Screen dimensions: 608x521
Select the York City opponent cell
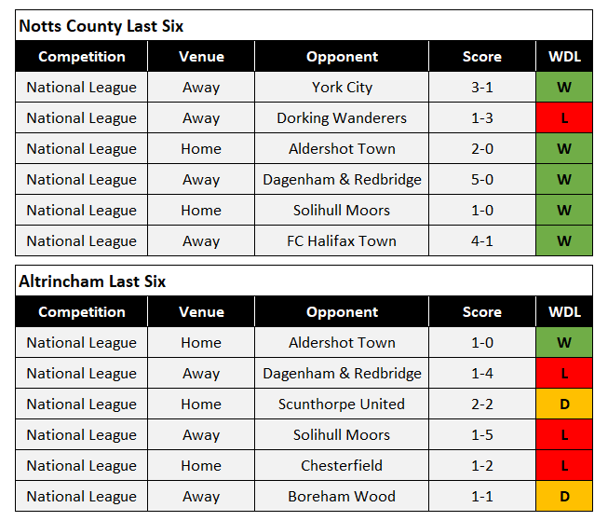tap(342, 88)
